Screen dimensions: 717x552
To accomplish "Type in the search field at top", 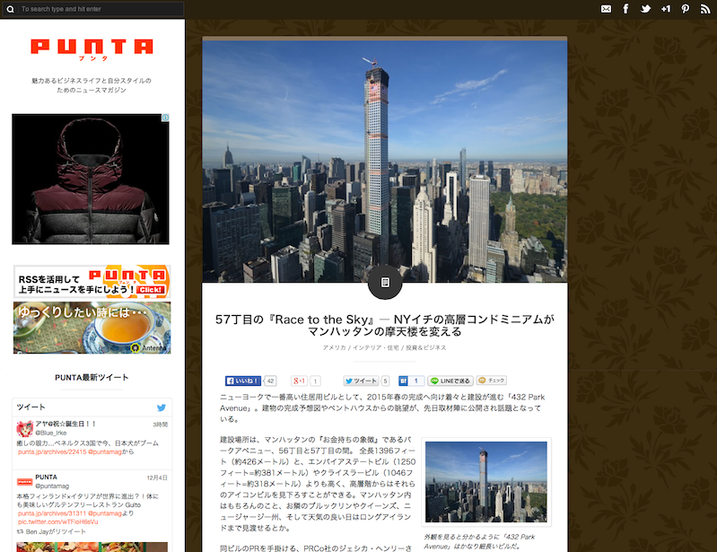I will (x=99, y=9).
